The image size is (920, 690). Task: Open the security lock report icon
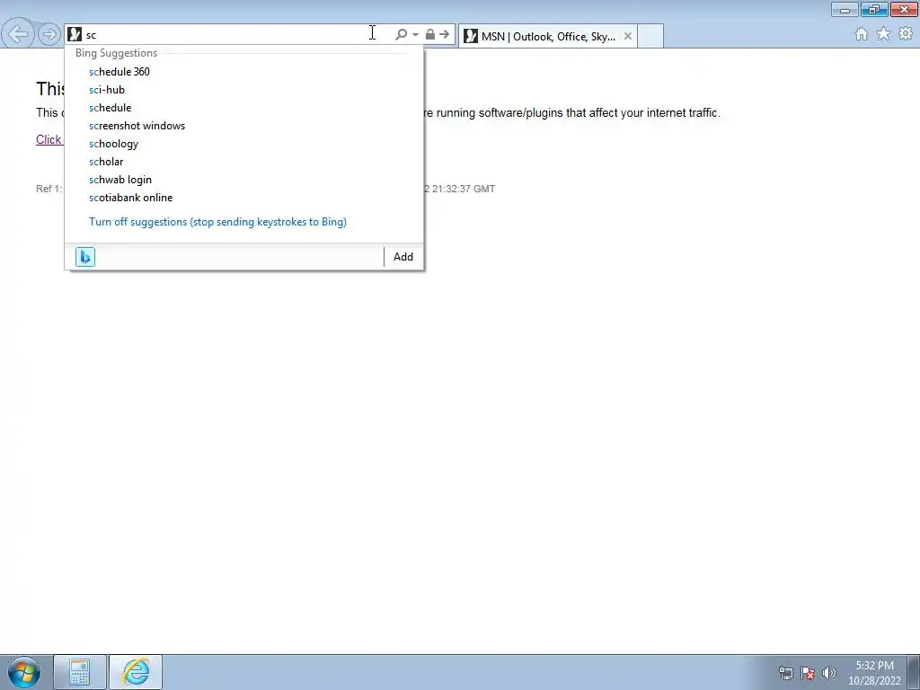[430, 35]
